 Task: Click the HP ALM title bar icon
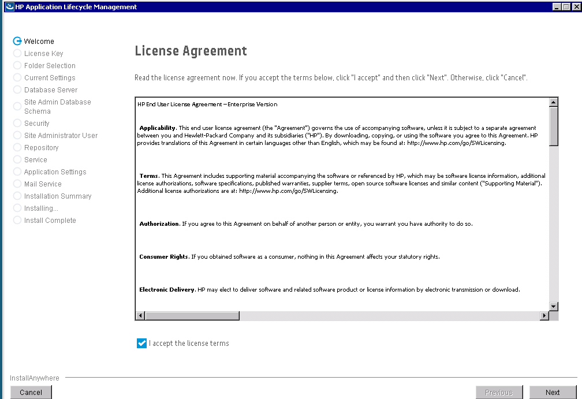pyautogui.click(x=9, y=7)
